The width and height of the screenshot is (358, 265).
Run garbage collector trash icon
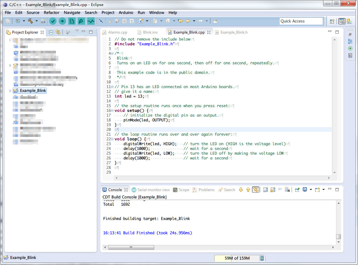[262, 258]
